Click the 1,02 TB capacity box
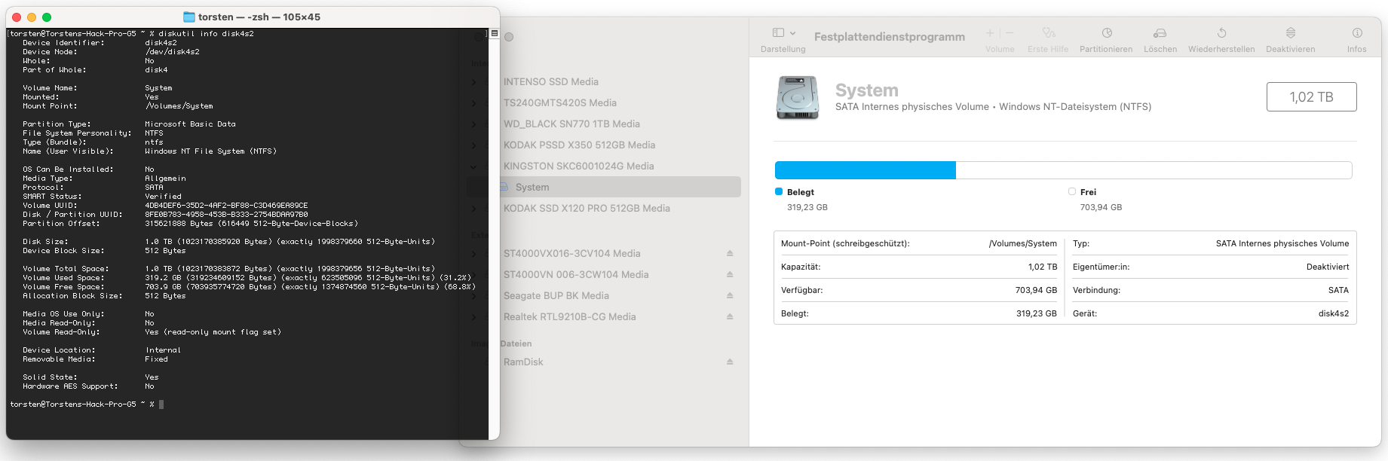Screen dimensions: 1388x461 (1311, 97)
